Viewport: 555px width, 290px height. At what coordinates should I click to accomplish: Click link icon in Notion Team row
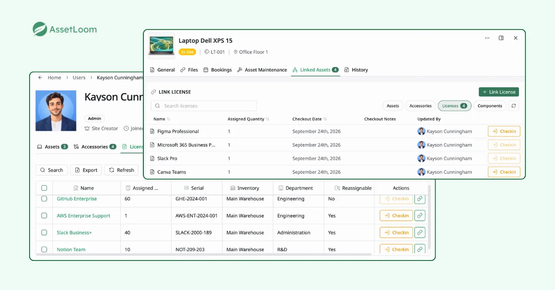tap(419, 249)
